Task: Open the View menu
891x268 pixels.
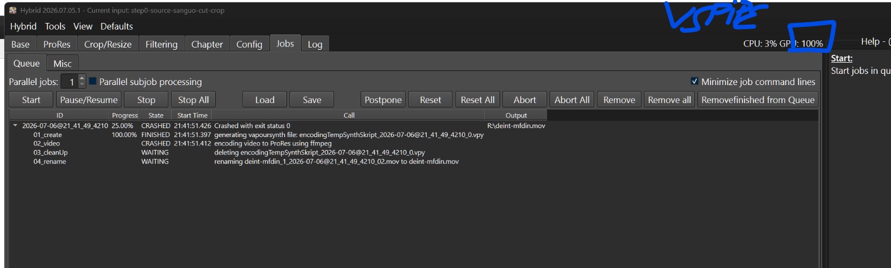Action: pyautogui.click(x=82, y=26)
